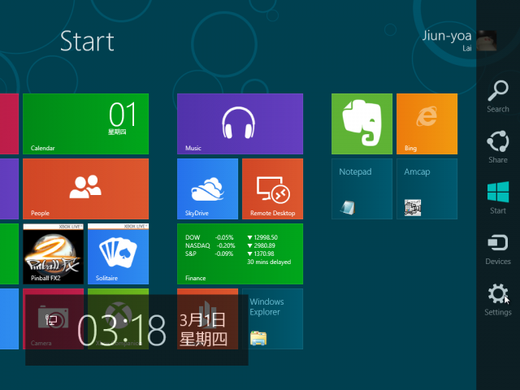The image size is (520, 390).
Task: Click the DOW -0.05% stock row
Action: [x=231, y=237]
